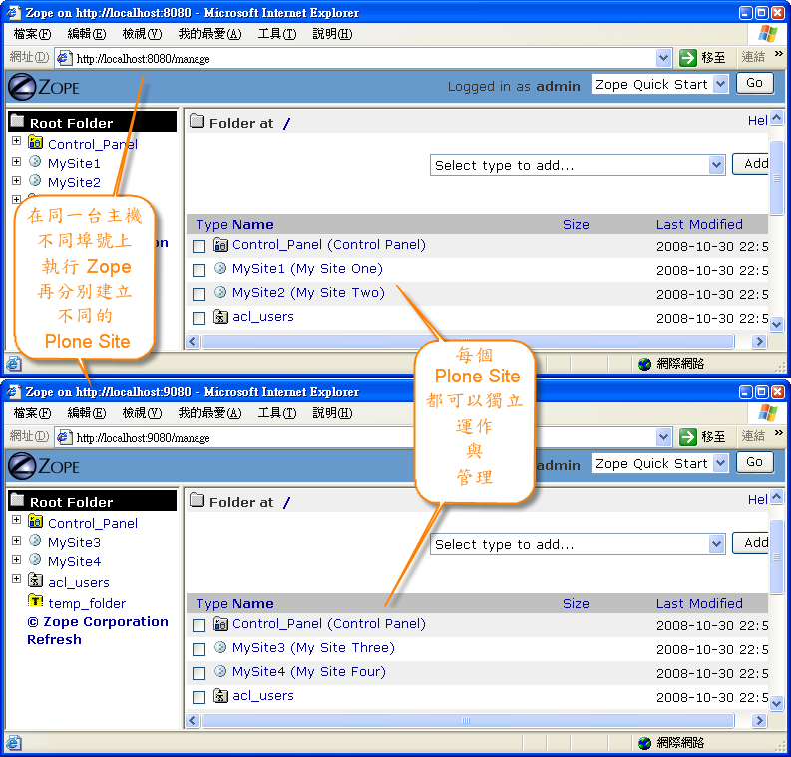
Task: Click MySite2 (My Site Two) row icon
Action: point(220,292)
